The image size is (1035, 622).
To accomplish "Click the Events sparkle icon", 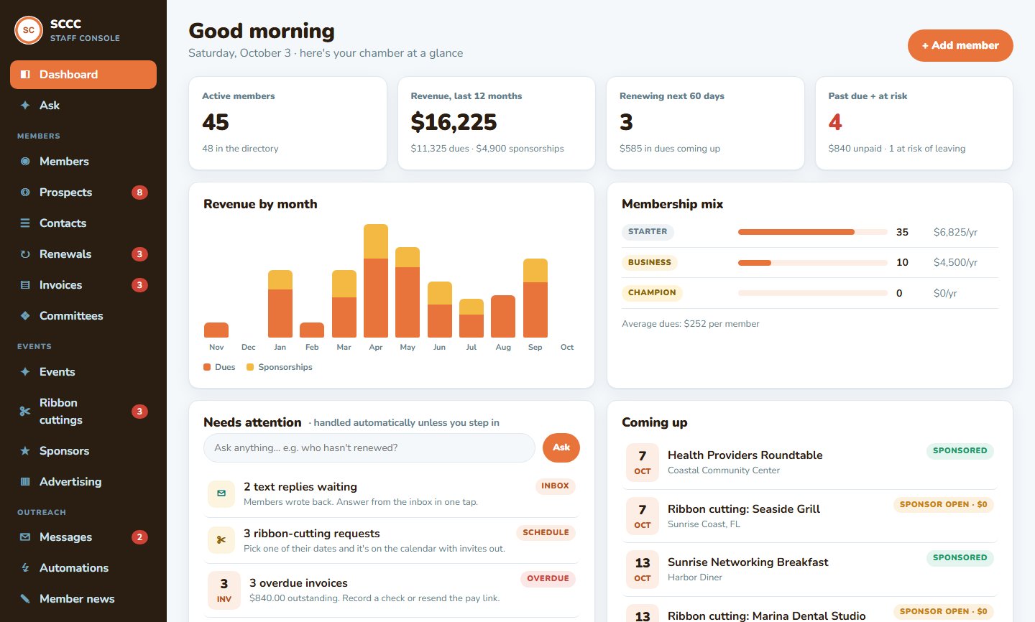I will point(25,372).
